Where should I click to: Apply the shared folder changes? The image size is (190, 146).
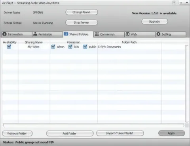[171, 133]
